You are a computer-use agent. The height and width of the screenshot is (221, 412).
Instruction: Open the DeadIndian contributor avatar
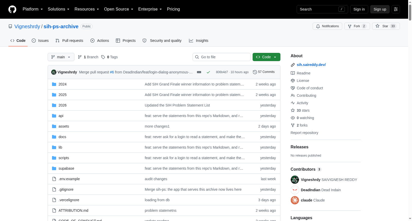tap(295, 190)
